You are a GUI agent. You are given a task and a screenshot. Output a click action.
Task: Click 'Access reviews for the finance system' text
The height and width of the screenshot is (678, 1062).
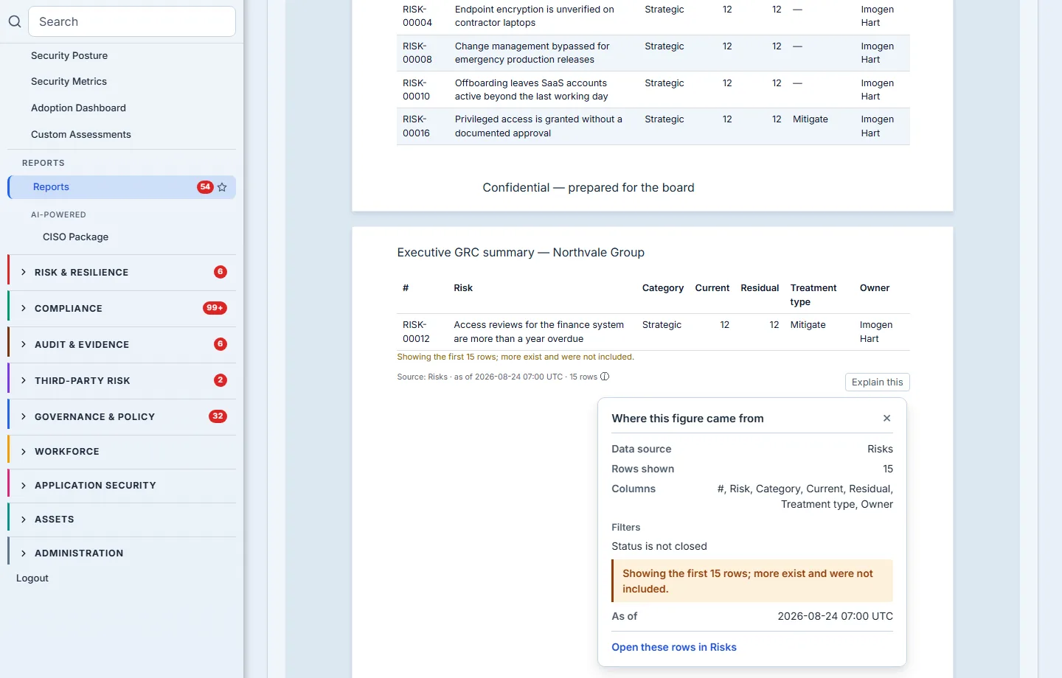coord(539,332)
